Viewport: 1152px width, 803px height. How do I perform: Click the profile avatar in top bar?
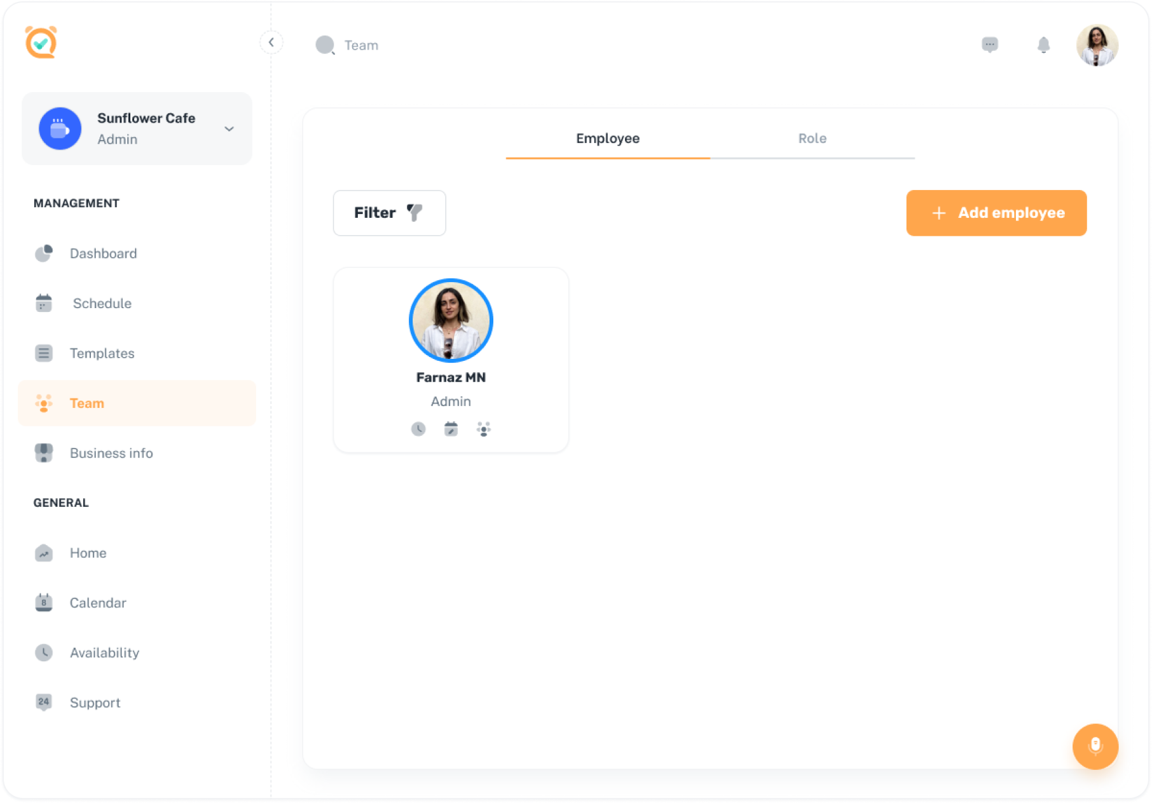pyautogui.click(x=1097, y=45)
